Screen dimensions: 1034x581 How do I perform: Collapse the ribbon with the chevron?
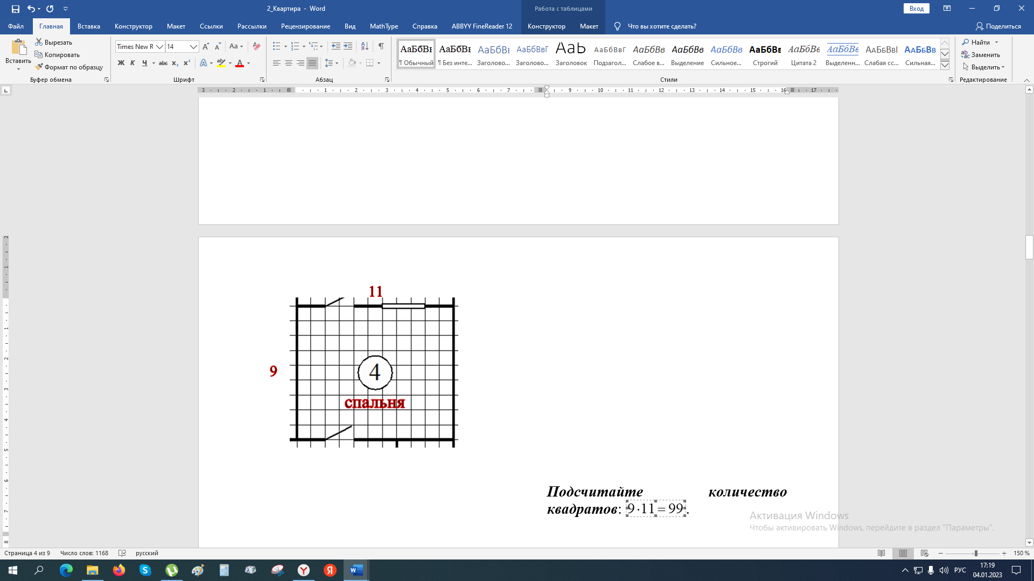pyautogui.click(x=1026, y=80)
